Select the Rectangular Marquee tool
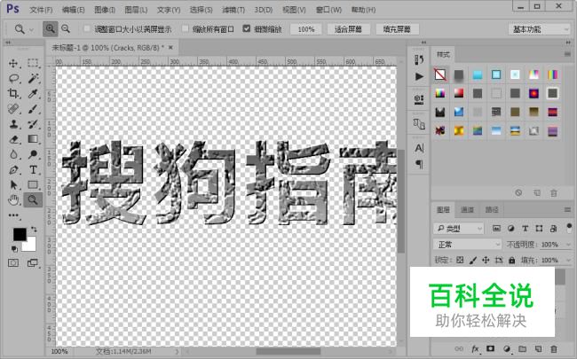 click(x=33, y=63)
